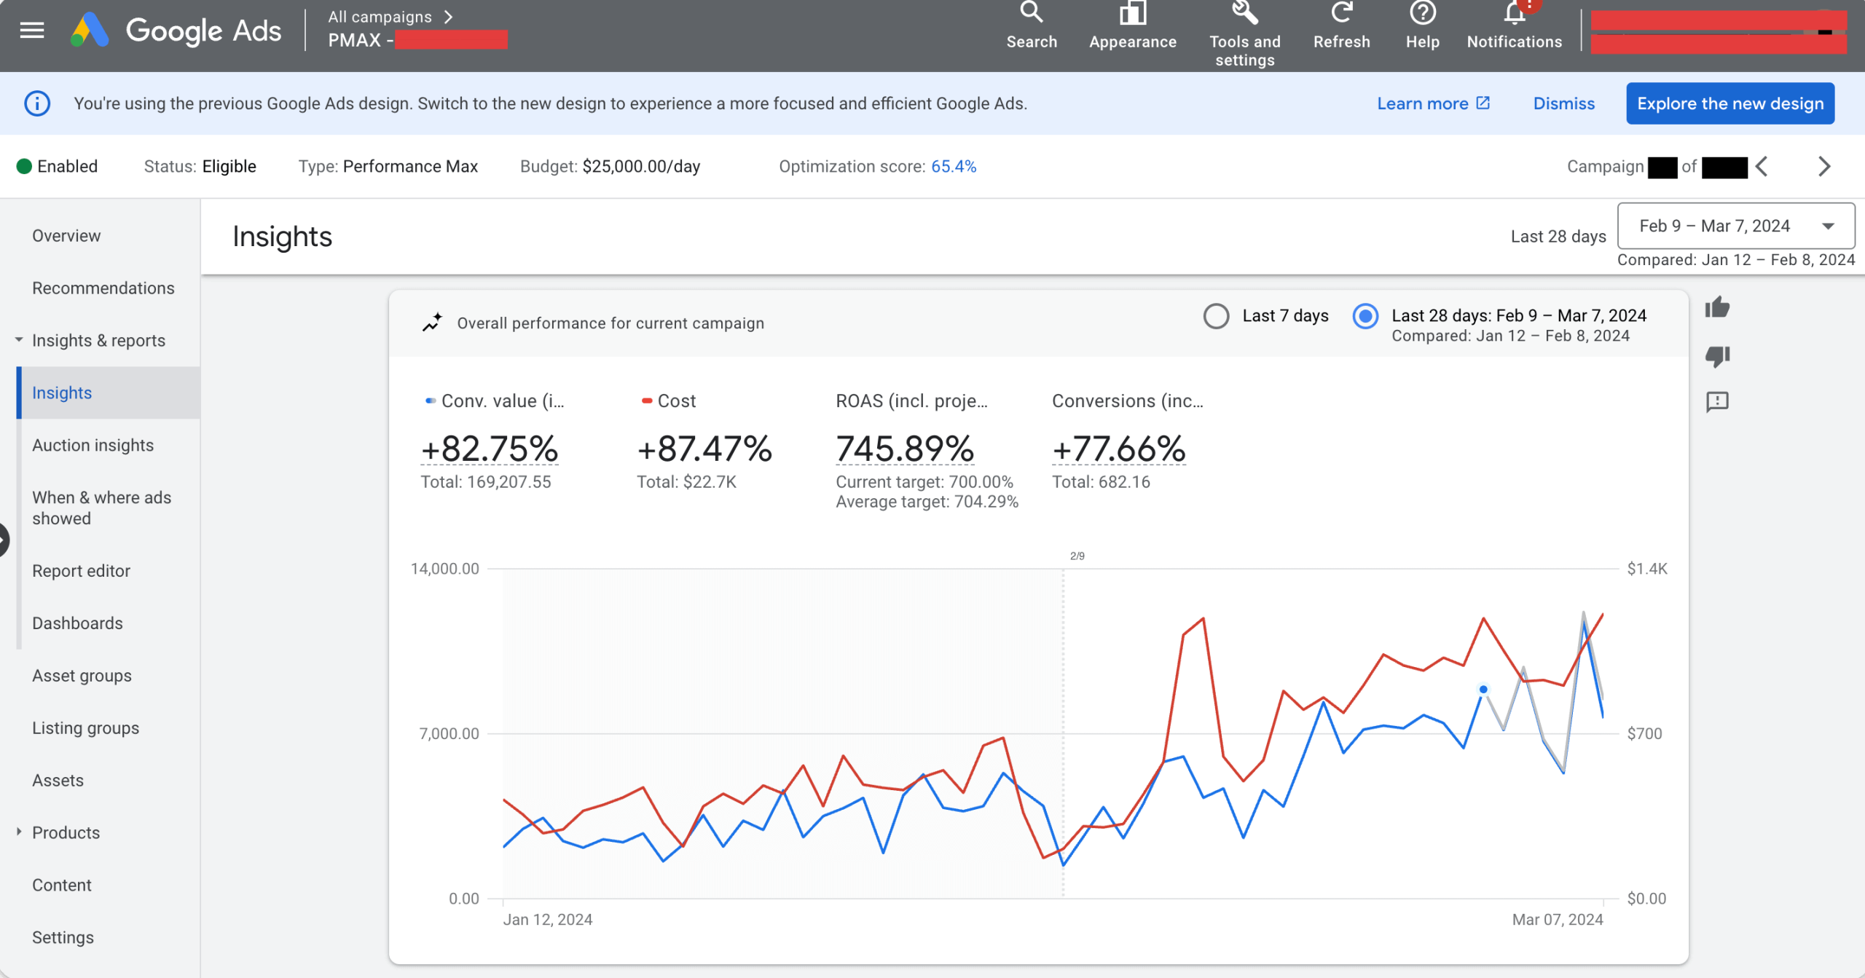Go to next campaign arrow
This screenshot has height=978, width=1865.
click(1824, 167)
